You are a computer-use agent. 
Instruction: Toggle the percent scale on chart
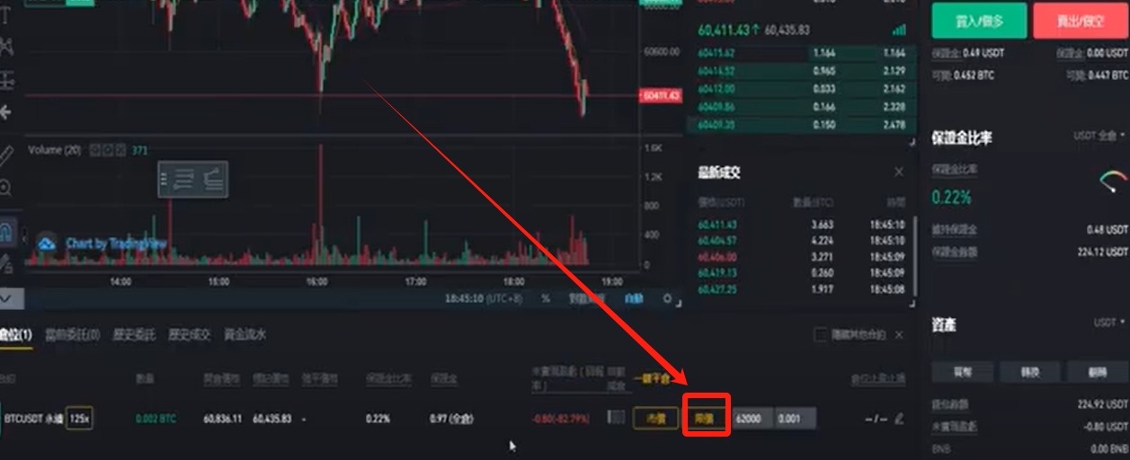pos(546,298)
